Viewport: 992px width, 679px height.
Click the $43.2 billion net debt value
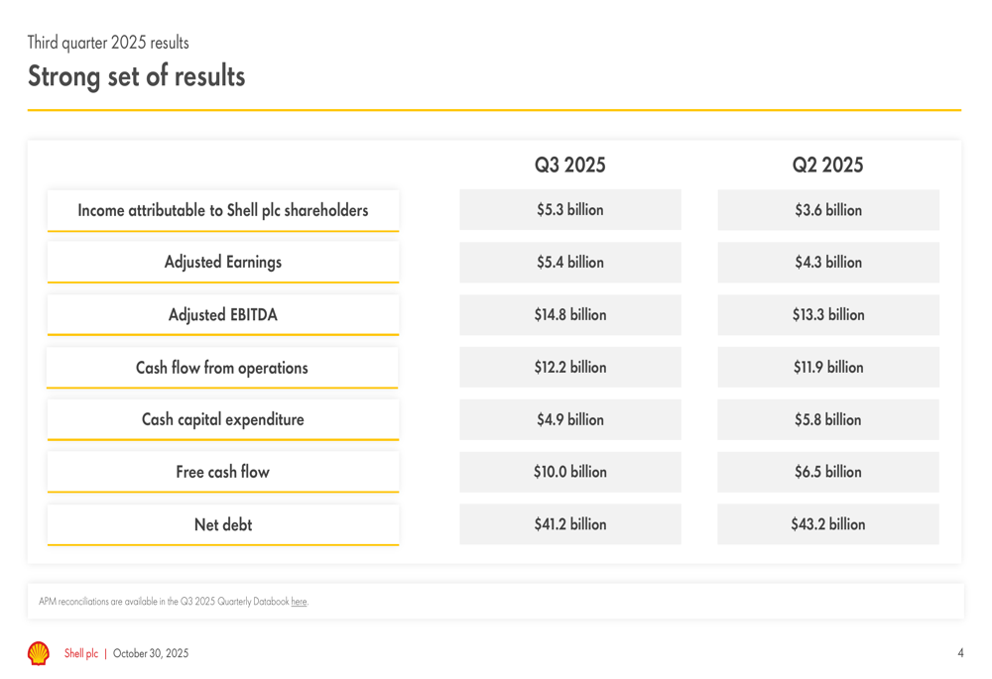827,524
